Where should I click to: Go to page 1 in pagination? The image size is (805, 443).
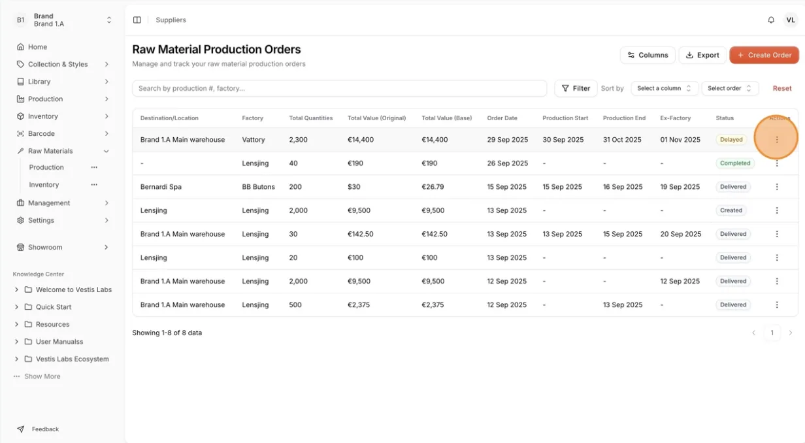pos(772,333)
